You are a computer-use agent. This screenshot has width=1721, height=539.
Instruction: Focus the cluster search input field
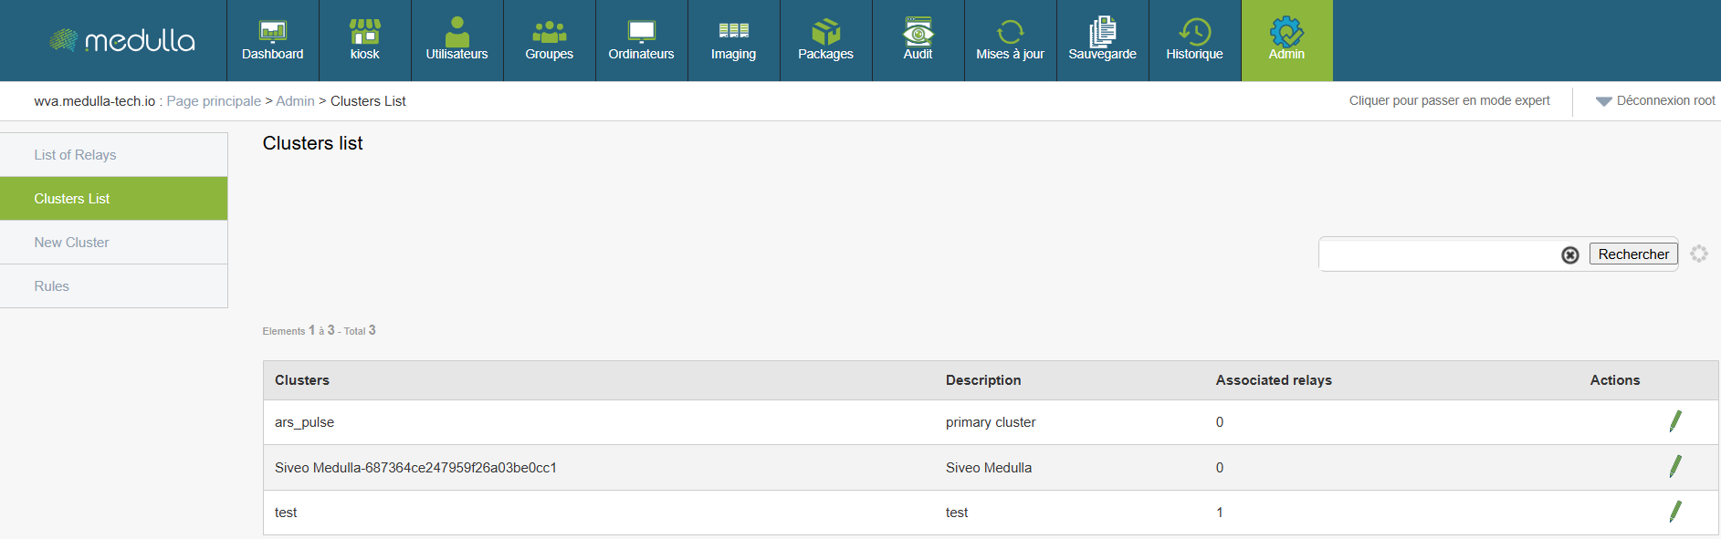pyautogui.click(x=1438, y=255)
